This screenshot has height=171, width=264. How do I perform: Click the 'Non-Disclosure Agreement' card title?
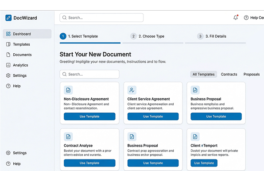point(86,99)
